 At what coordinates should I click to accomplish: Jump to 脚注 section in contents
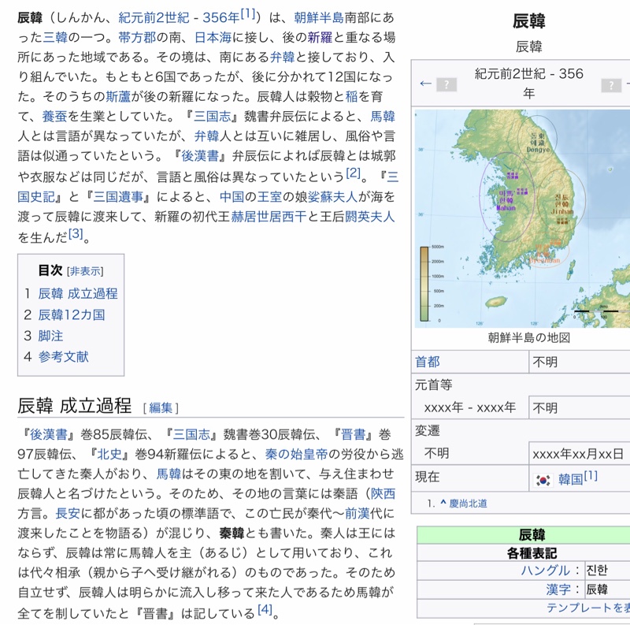coord(50,336)
